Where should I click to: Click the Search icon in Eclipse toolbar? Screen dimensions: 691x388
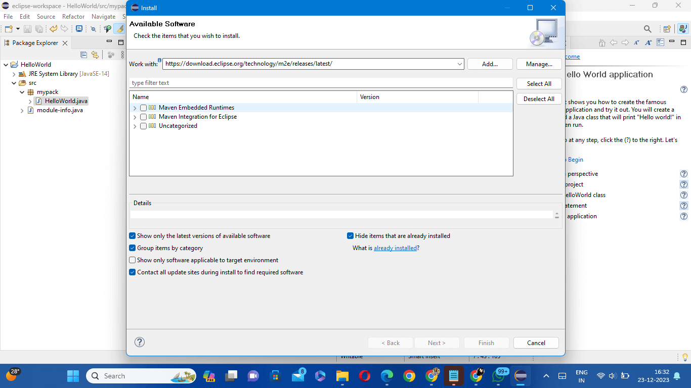click(647, 29)
